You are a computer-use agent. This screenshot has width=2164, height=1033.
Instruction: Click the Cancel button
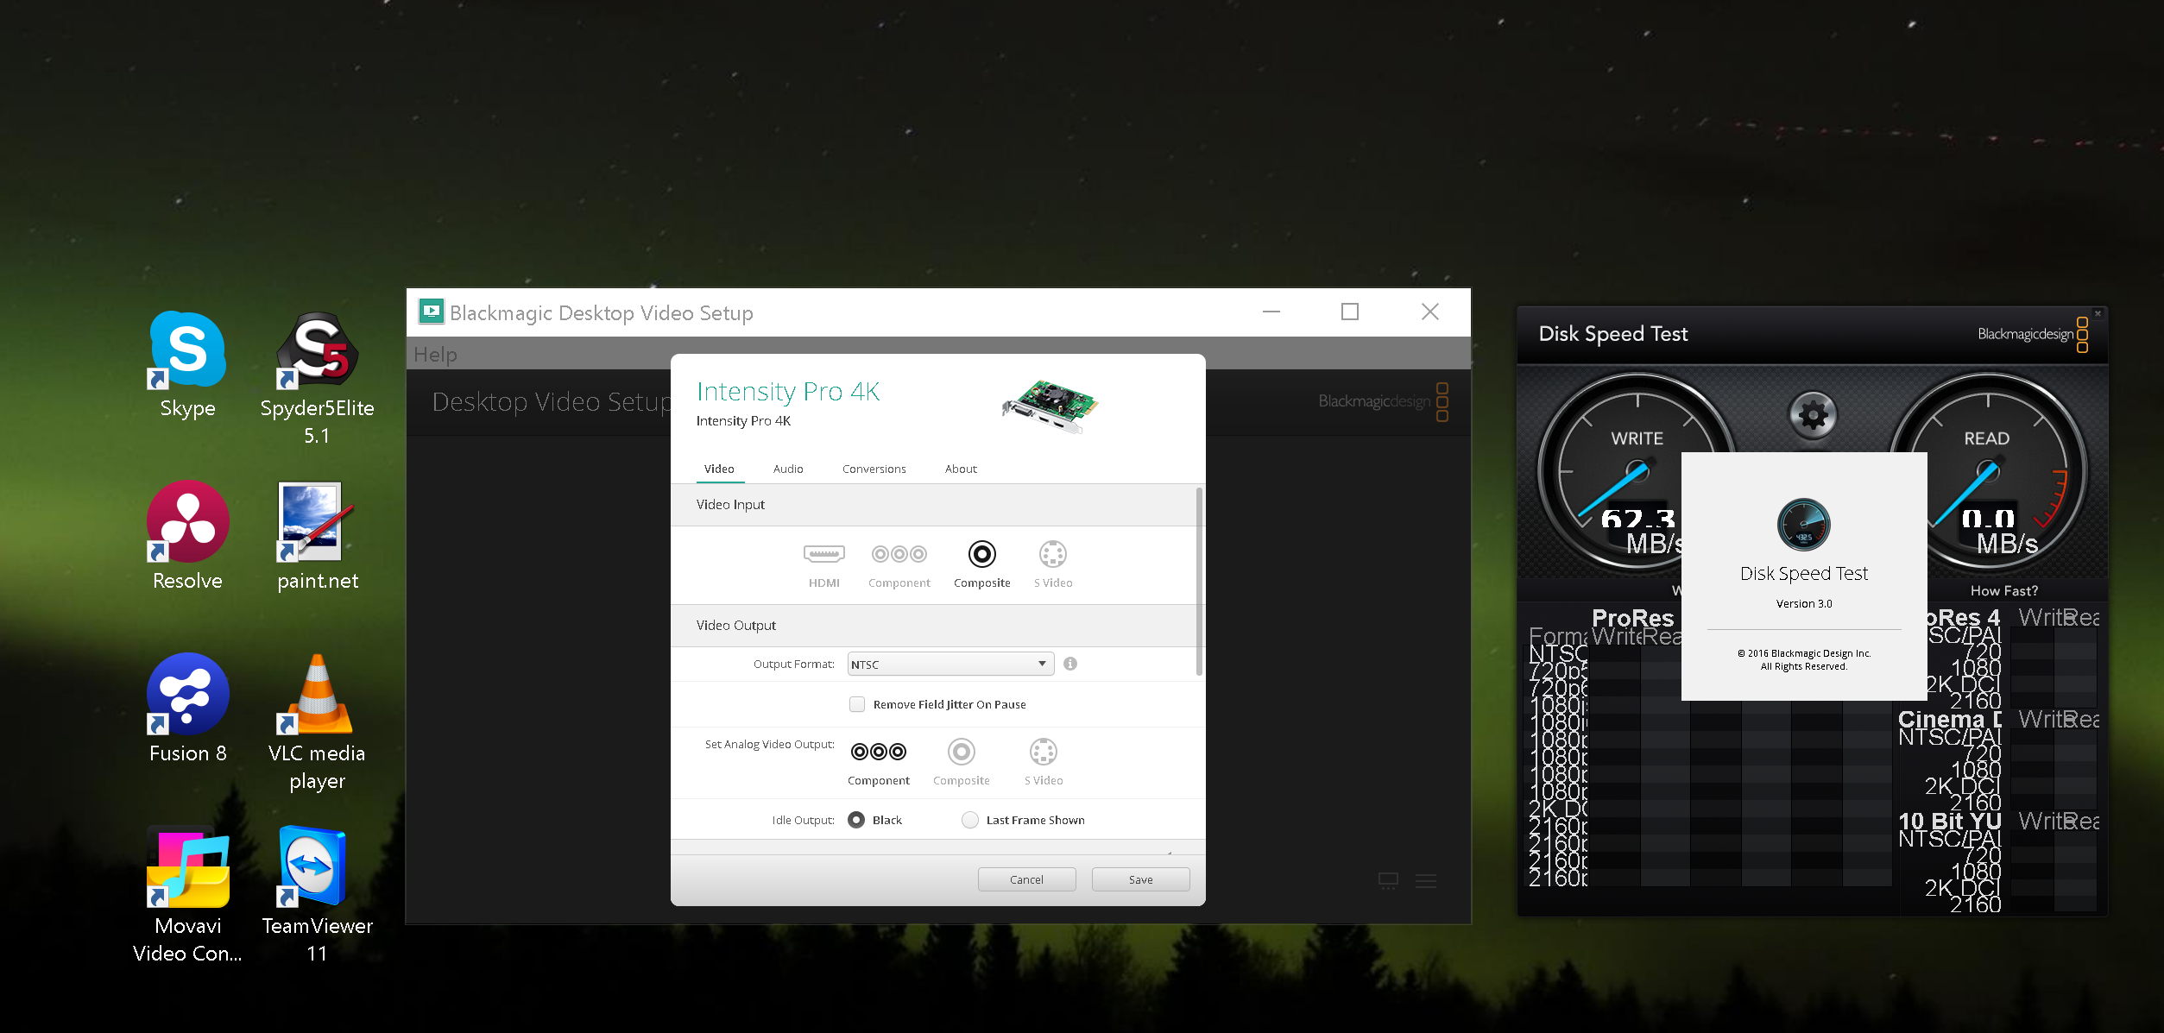[1026, 879]
